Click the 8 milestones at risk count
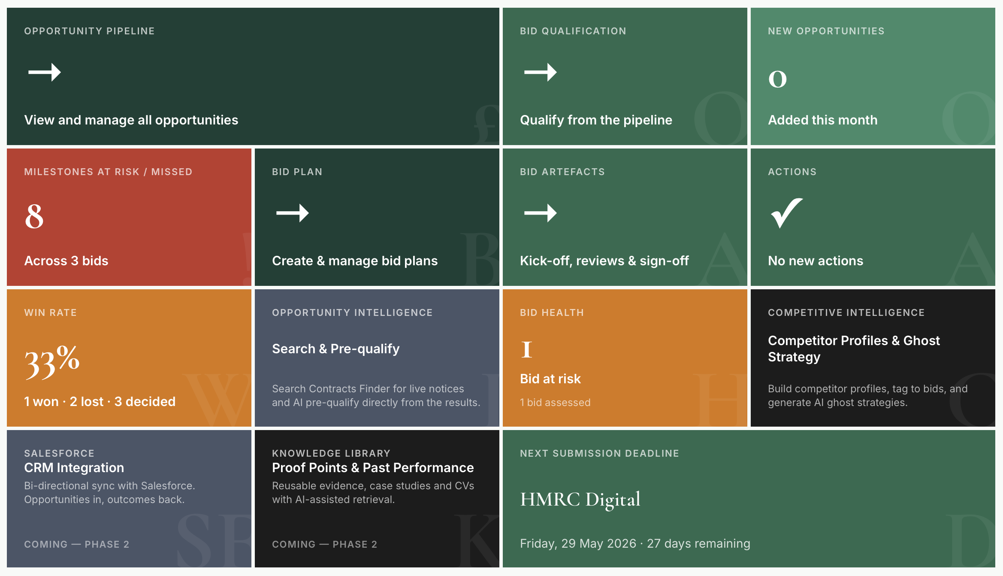This screenshot has height=576, width=1003. tap(34, 216)
